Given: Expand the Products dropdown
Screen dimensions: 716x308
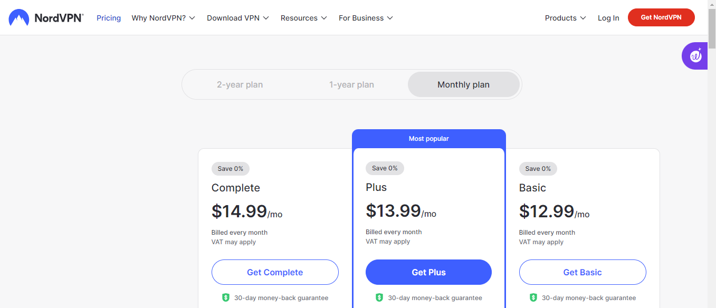Looking at the screenshot, I should [565, 18].
